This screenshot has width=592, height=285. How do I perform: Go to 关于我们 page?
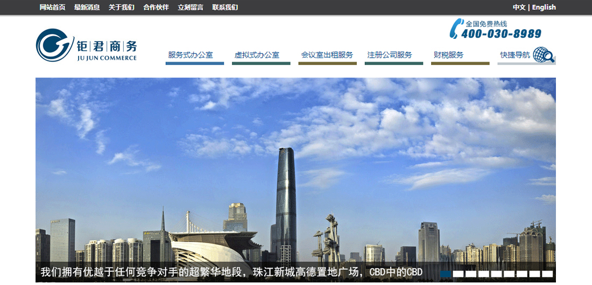coord(121,8)
